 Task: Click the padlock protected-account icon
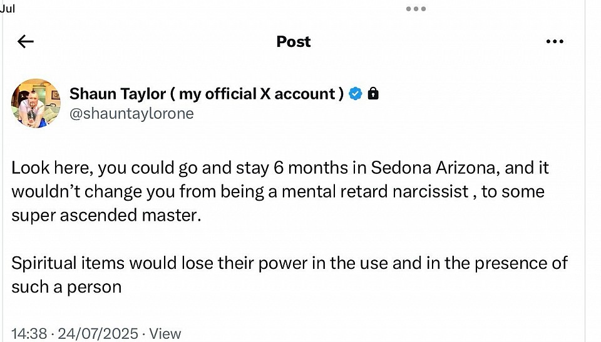click(x=373, y=94)
